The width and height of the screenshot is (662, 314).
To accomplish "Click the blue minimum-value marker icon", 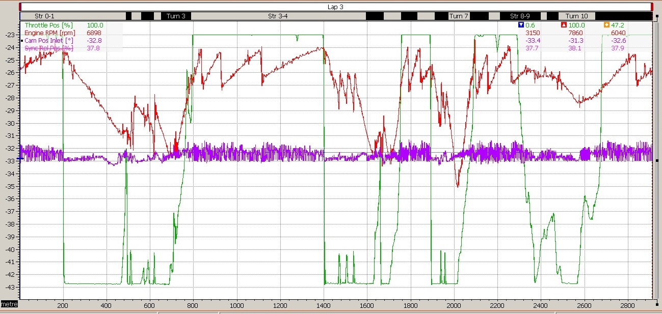I will [520, 25].
